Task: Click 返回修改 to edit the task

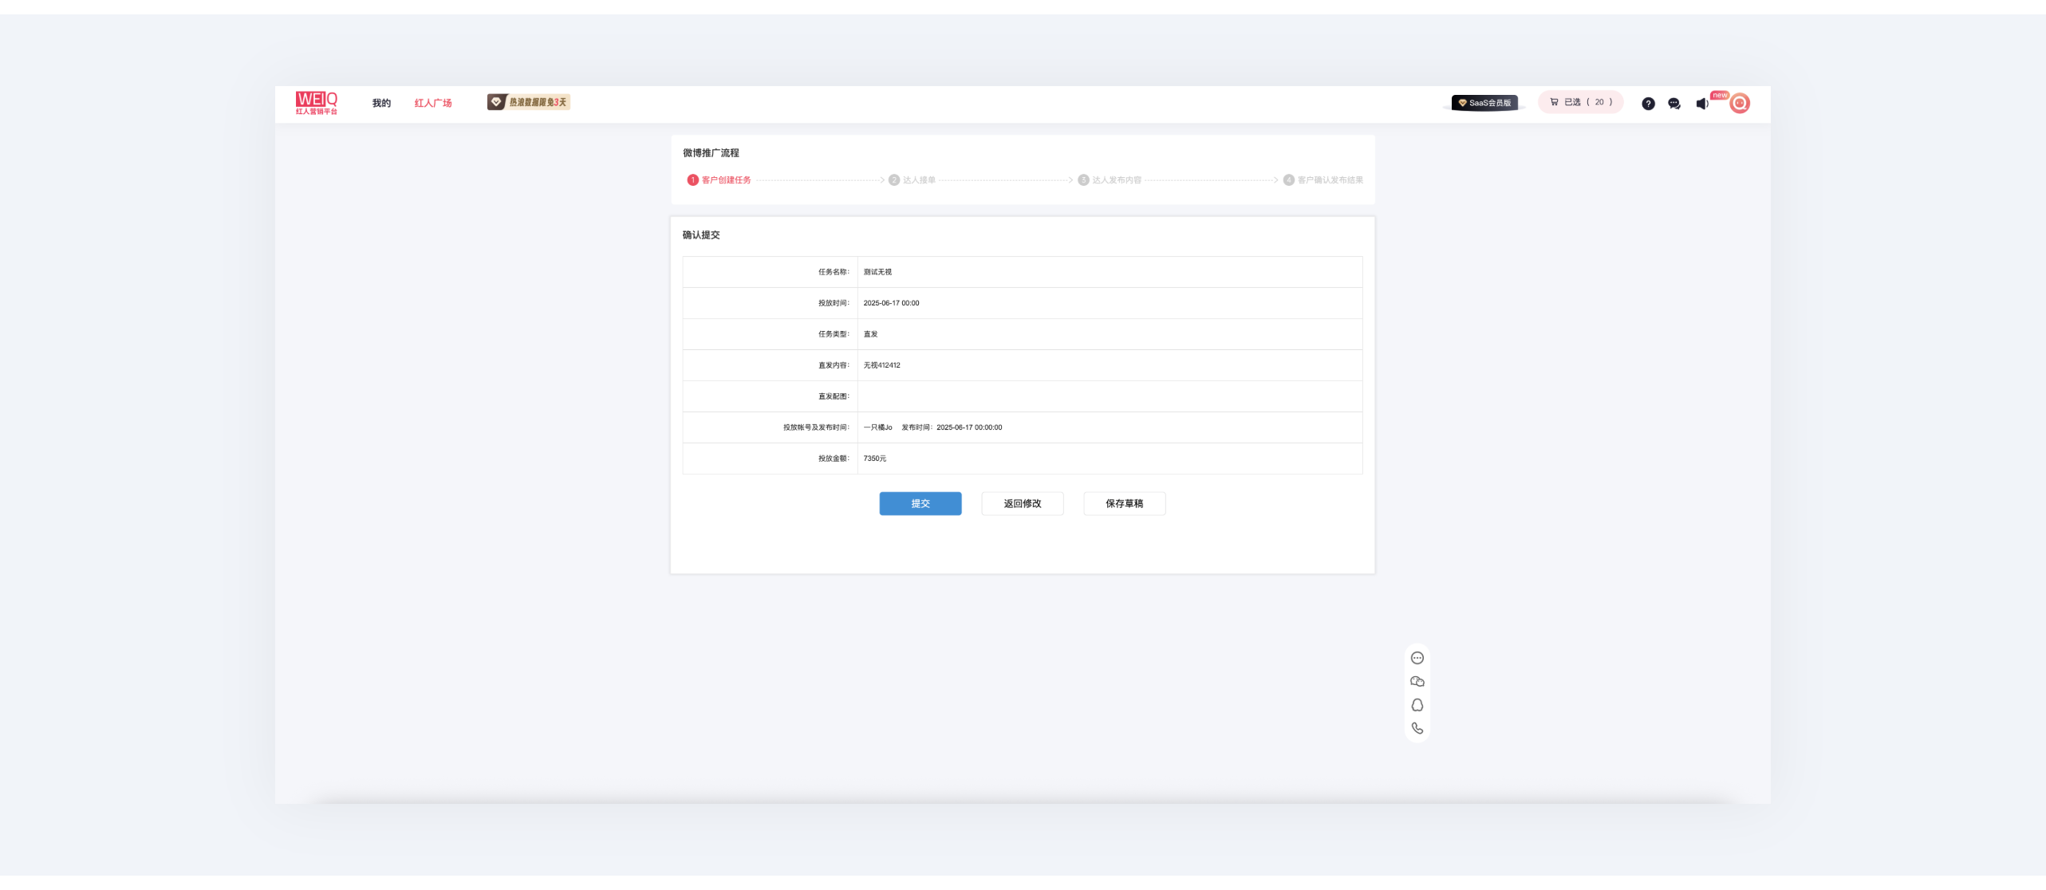Action: coord(1022,503)
